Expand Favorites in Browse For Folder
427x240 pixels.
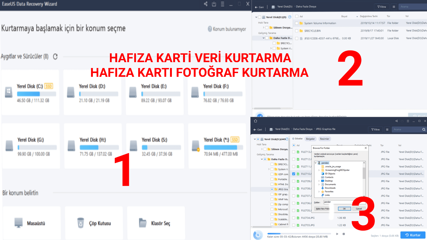point(319,192)
